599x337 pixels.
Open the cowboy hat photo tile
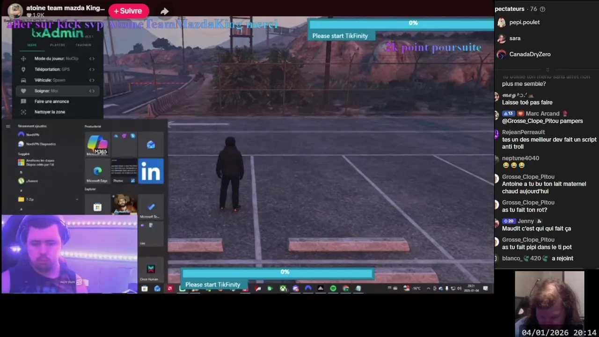coord(124,205)
